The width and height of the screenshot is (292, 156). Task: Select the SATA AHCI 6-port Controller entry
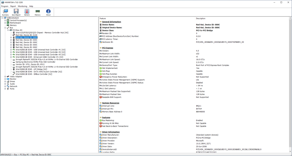(x=39, y=72)
